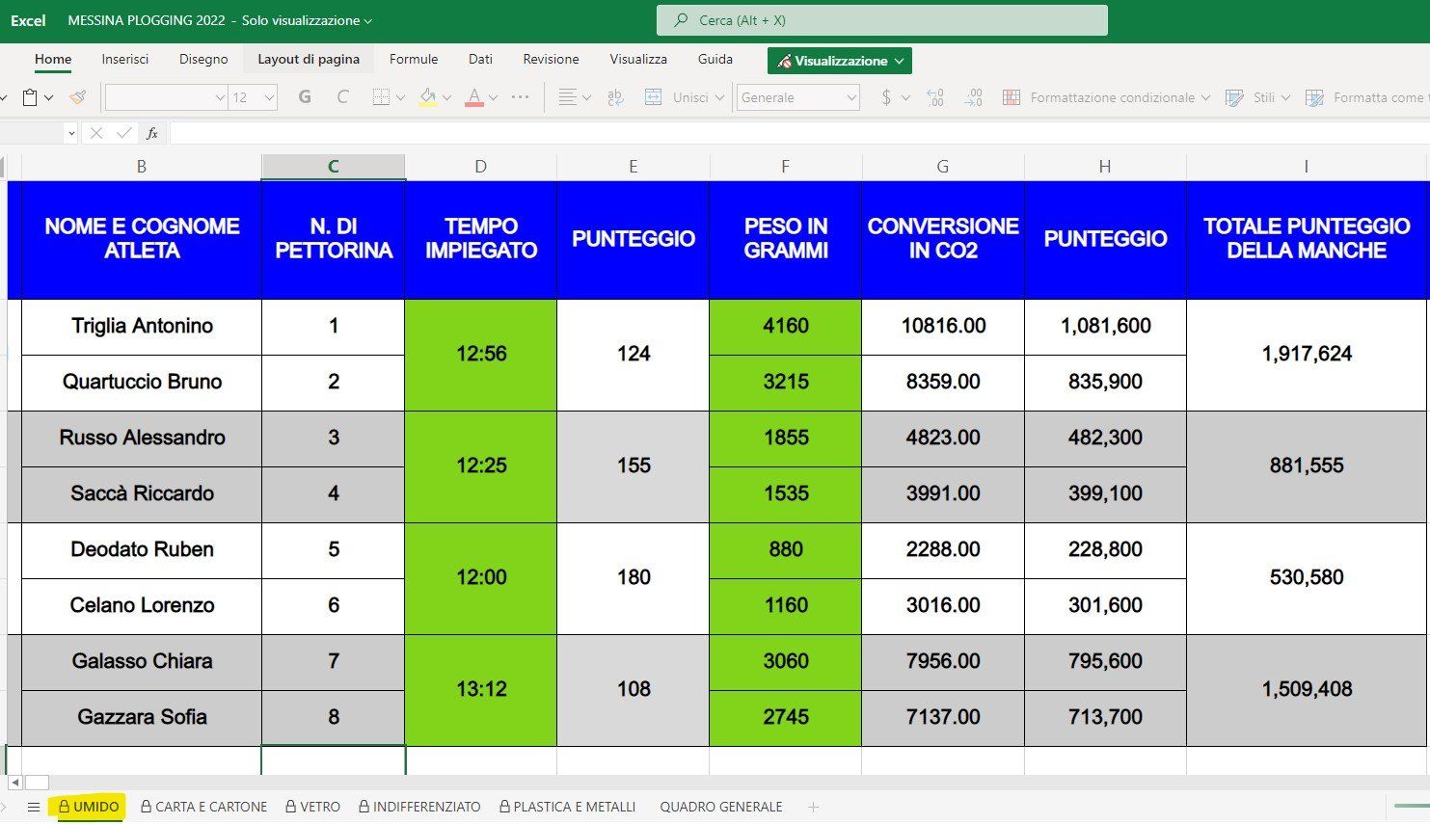
Task: Click the clipboard Paste icon
Action: click(30, 97)
